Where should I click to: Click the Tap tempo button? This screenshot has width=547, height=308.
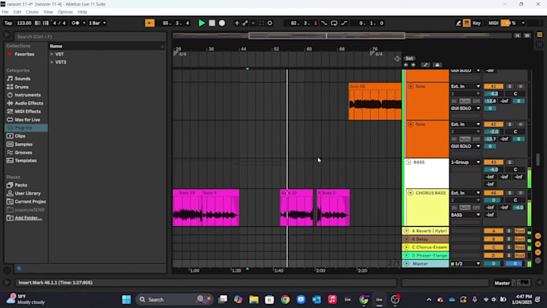tap(8, 23)
